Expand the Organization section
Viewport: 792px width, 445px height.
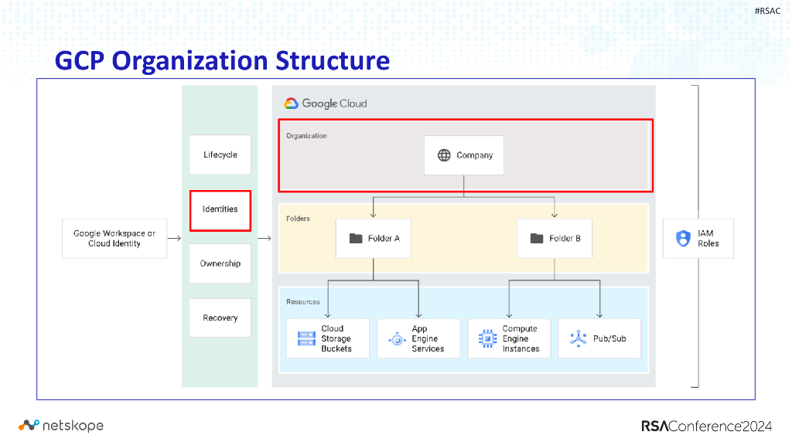point(308,135)
